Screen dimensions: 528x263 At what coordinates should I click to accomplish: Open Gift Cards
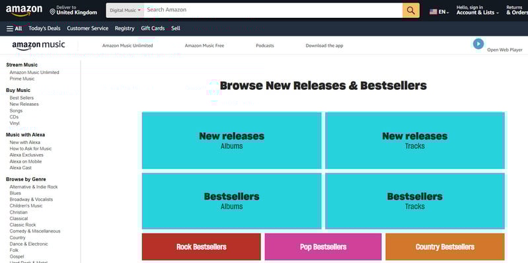pos(153,28)
